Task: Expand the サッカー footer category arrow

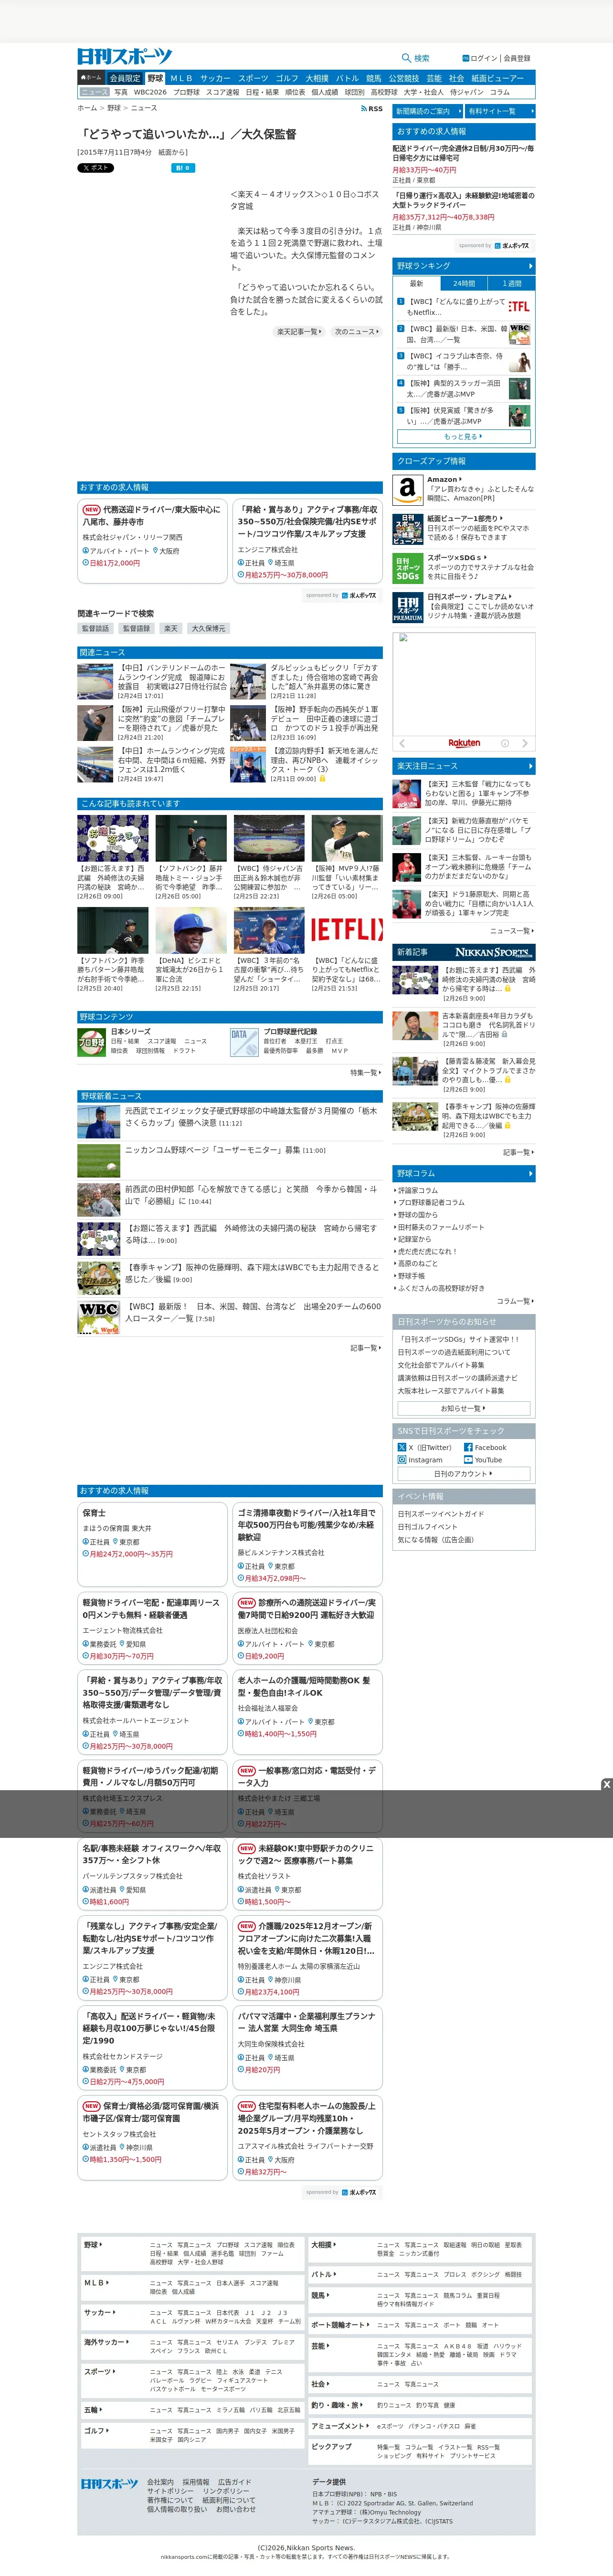Action: (x=114, y=2312)
